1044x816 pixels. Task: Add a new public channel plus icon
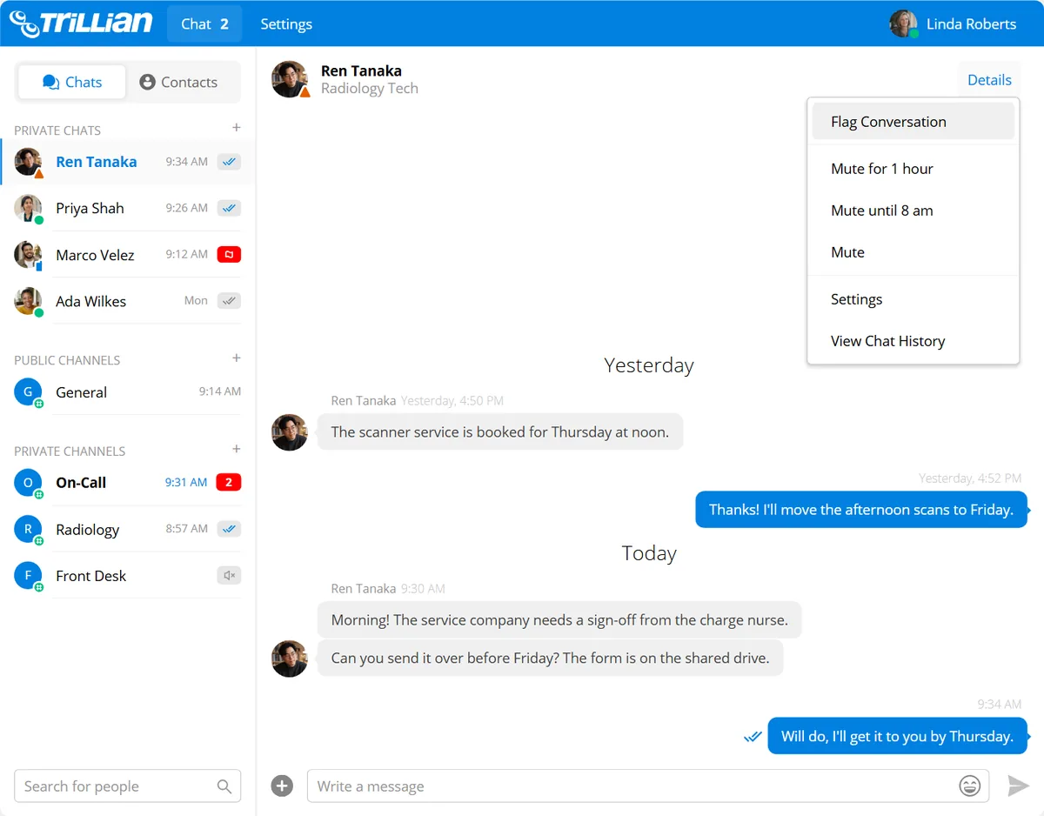point(236,358)
